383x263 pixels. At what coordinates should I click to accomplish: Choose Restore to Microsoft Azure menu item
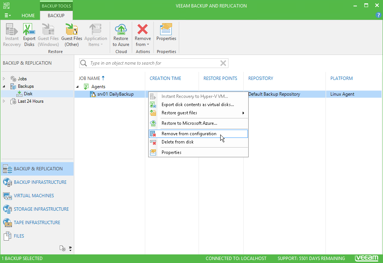[198, 123]
